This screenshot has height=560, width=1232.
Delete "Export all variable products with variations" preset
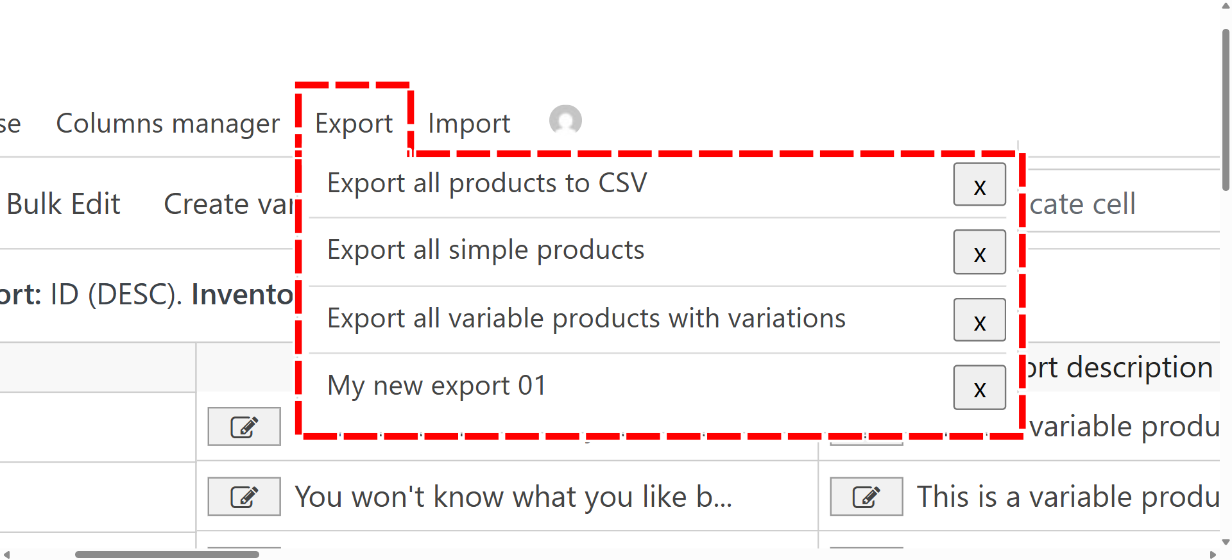click(x=979, y=320)
